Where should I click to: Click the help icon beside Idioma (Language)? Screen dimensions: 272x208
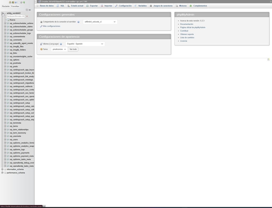click(x=61, y=44)
